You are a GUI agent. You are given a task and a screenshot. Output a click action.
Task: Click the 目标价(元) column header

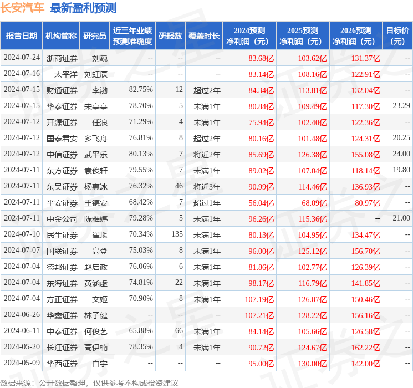(397, 36)
